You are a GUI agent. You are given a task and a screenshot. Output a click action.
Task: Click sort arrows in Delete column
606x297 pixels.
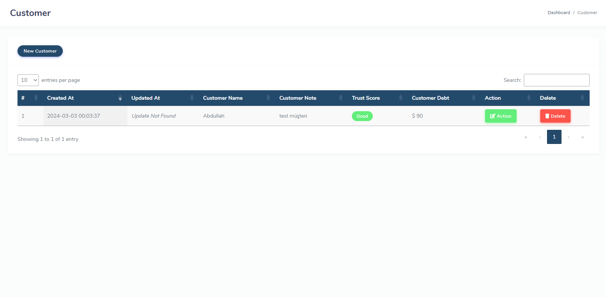click(582, 98)
